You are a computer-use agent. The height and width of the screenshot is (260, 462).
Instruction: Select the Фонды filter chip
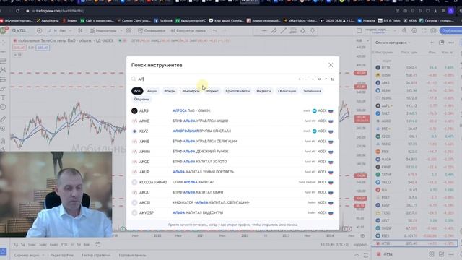pyautogui.click(x=170, y=91)
